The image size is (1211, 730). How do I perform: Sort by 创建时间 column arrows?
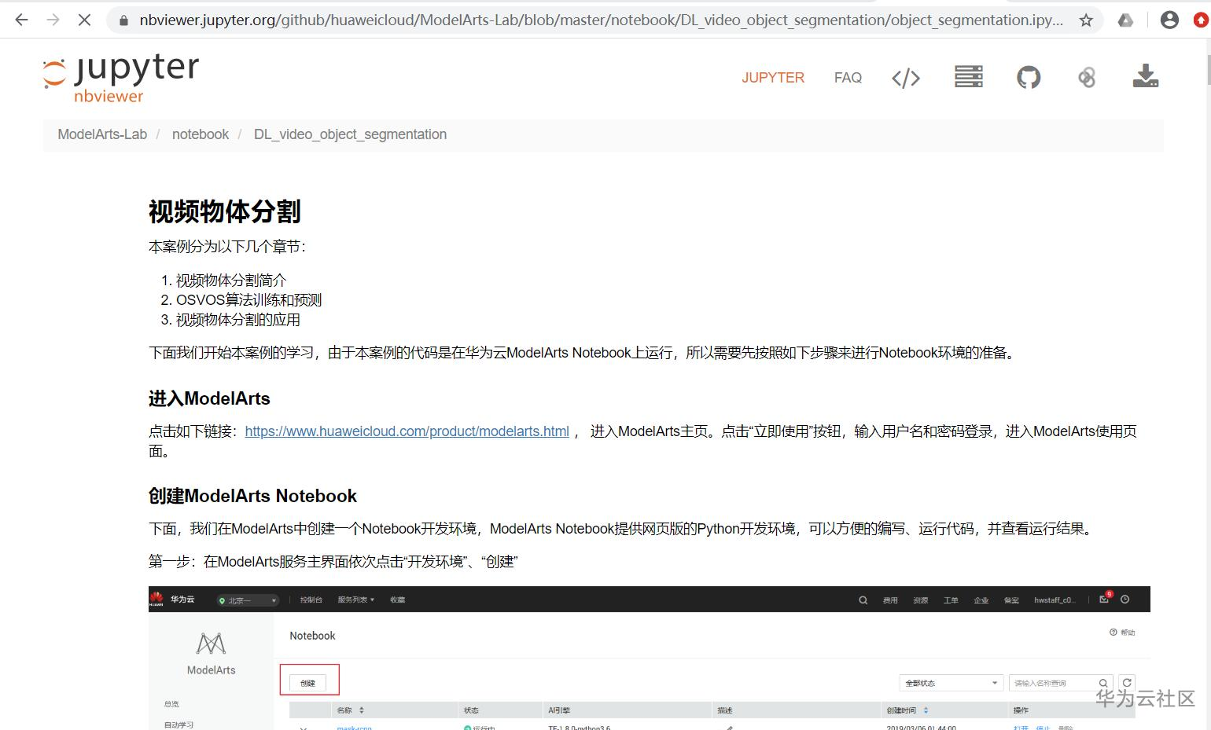point(926,710)
